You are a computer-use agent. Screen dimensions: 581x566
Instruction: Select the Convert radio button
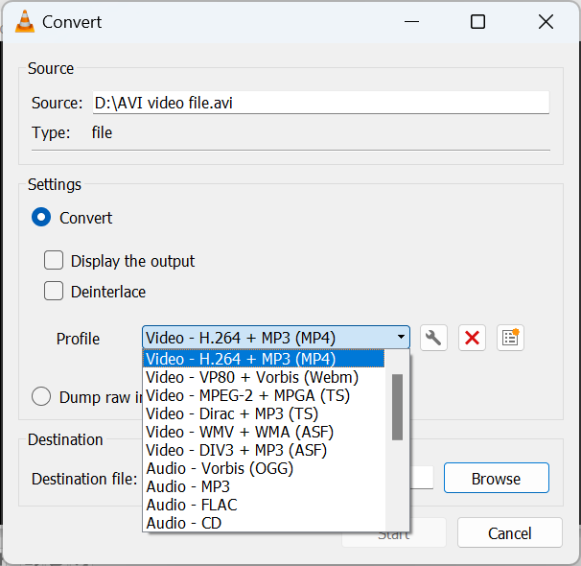tap(41, 217)
